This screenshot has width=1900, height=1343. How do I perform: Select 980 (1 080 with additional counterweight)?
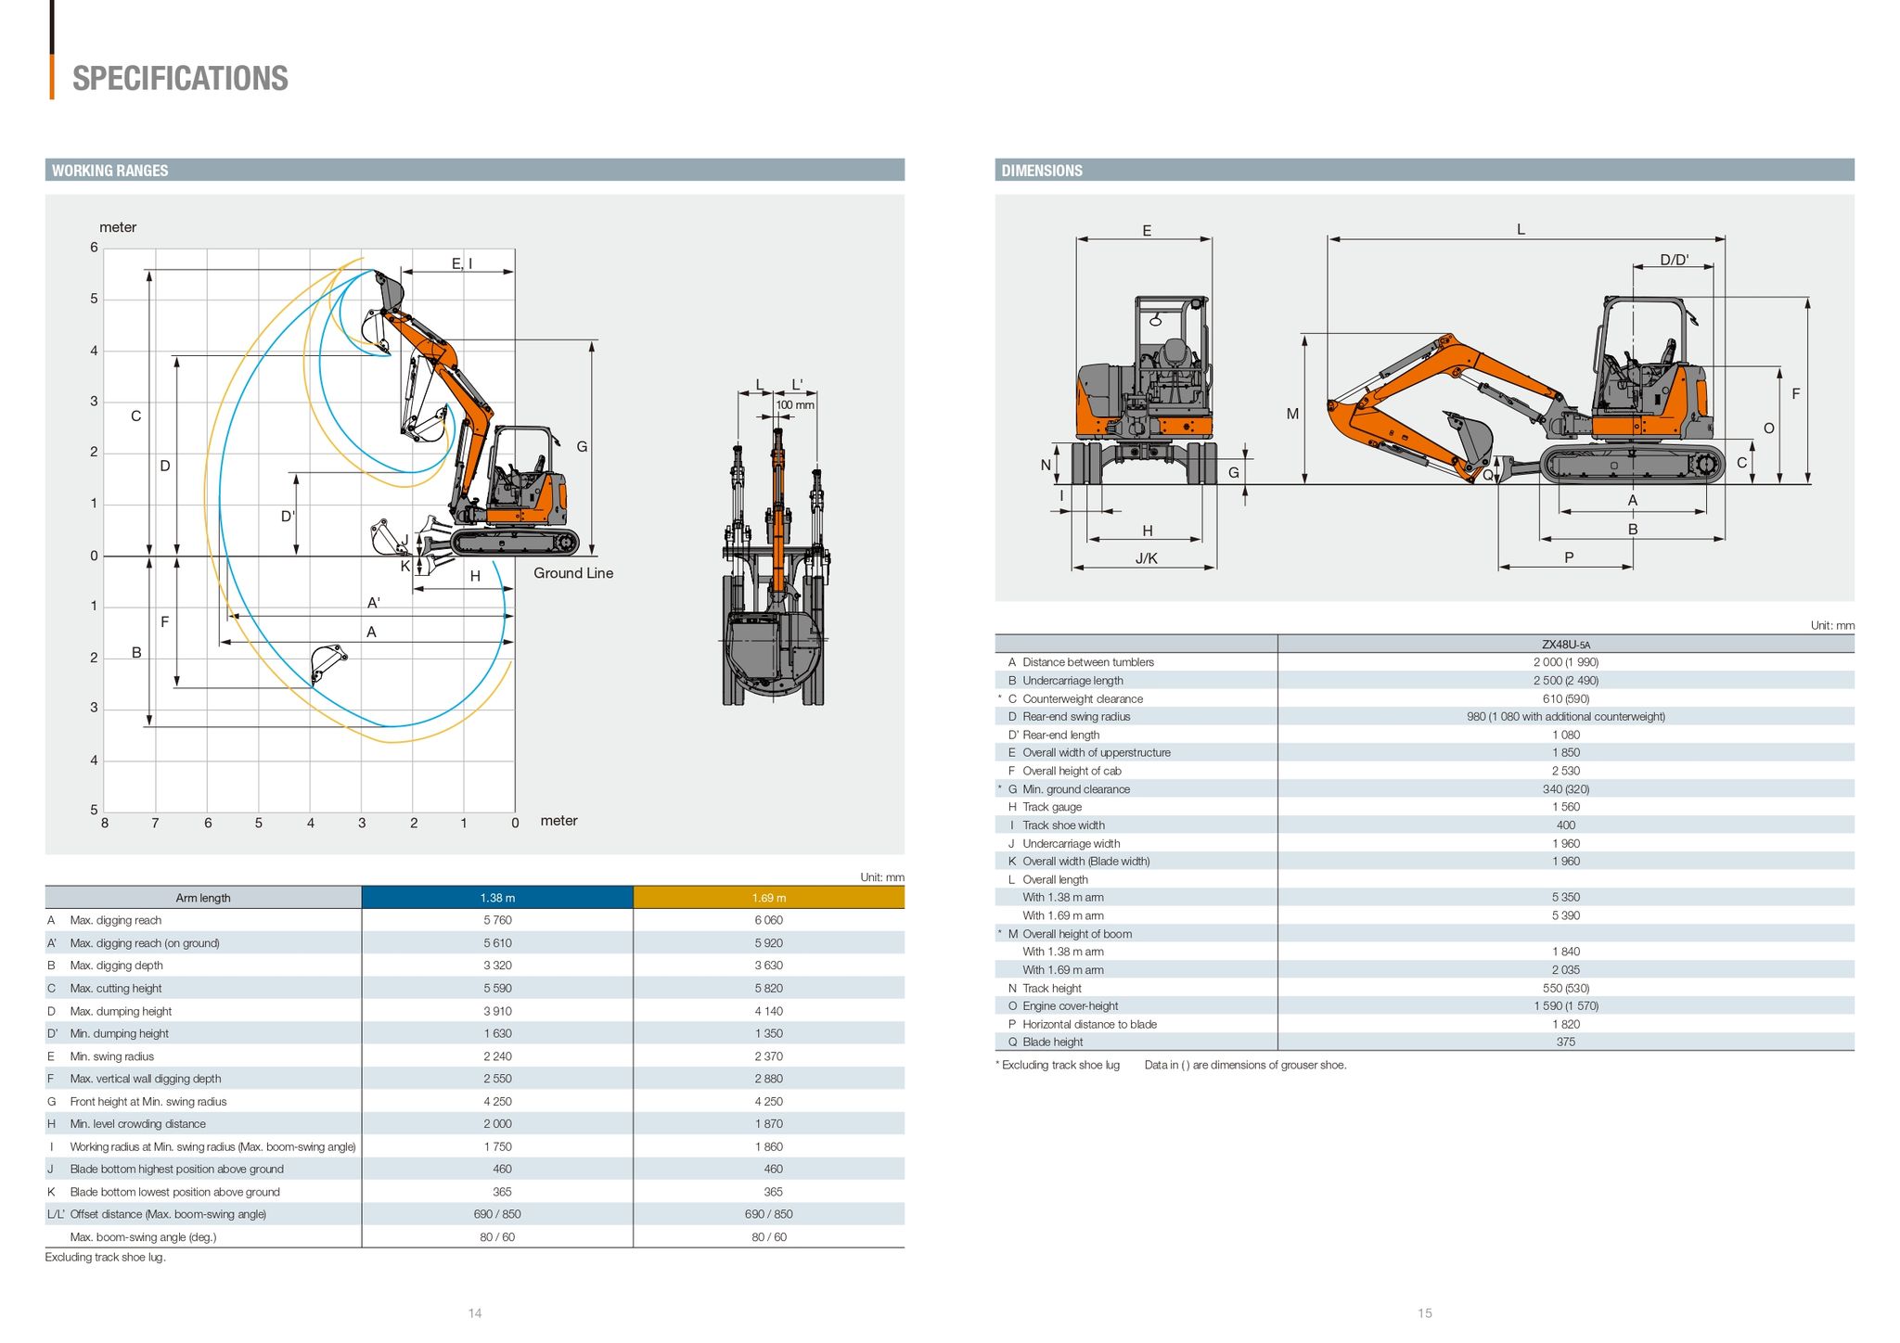click(x=1566, y=717)
